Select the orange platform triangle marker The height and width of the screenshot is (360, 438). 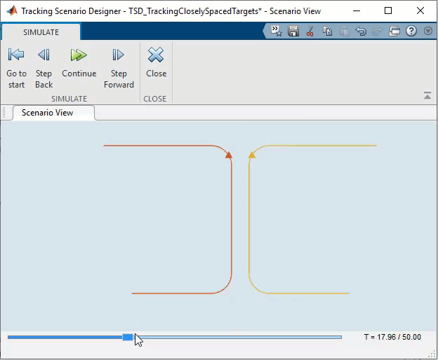point(229,155)
